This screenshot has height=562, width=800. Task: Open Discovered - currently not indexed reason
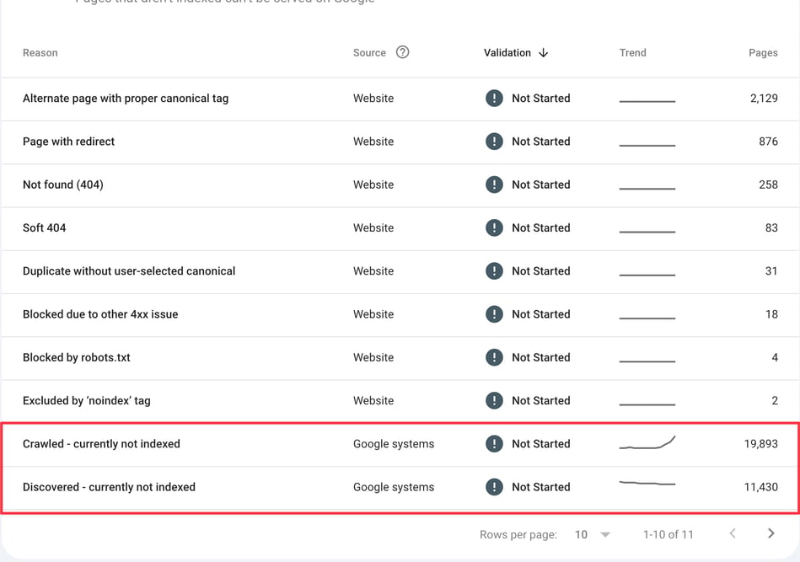[110, 487]
